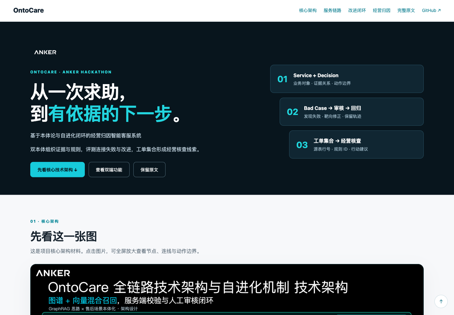454x315 pixels.
Task: Click 先看核心技术架构 button
Action: [x=57, y=169]
